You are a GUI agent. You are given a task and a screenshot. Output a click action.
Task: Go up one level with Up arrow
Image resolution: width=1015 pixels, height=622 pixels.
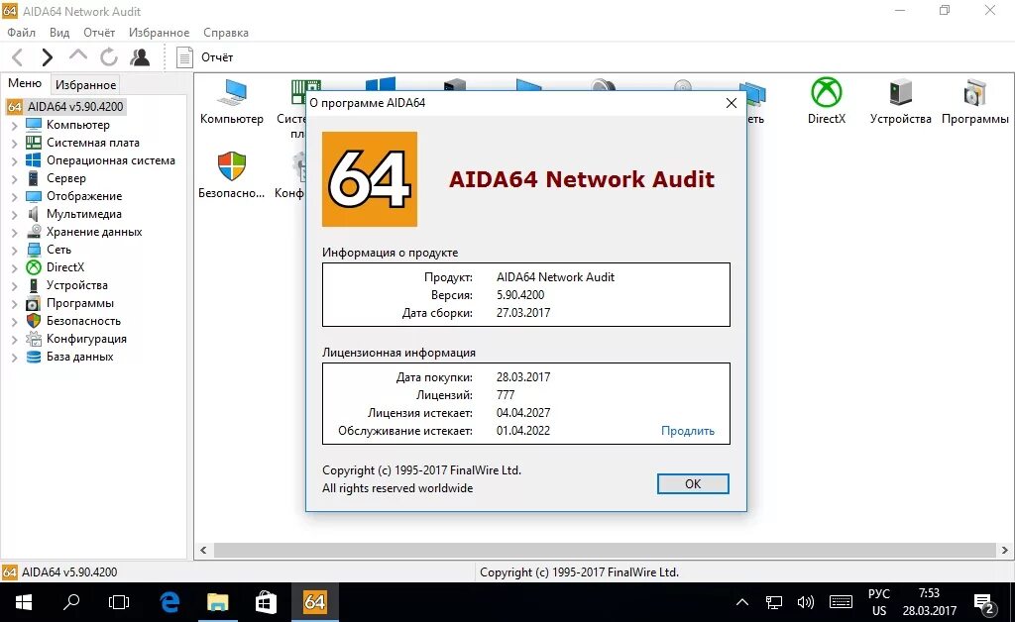(77, 55)
